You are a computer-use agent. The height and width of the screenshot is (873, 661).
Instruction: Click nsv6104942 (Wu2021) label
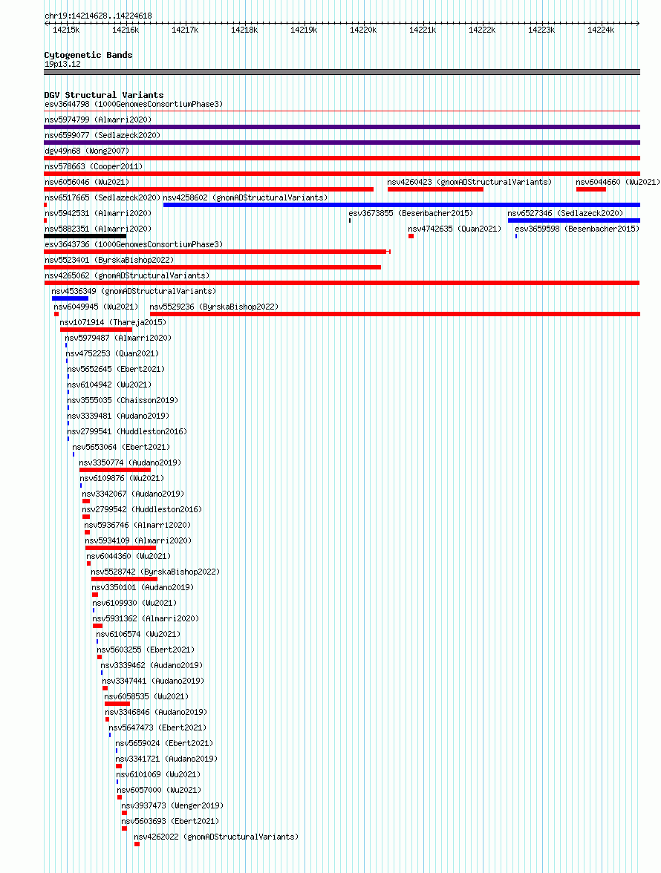pyautogui.click(x=109, y=385)
